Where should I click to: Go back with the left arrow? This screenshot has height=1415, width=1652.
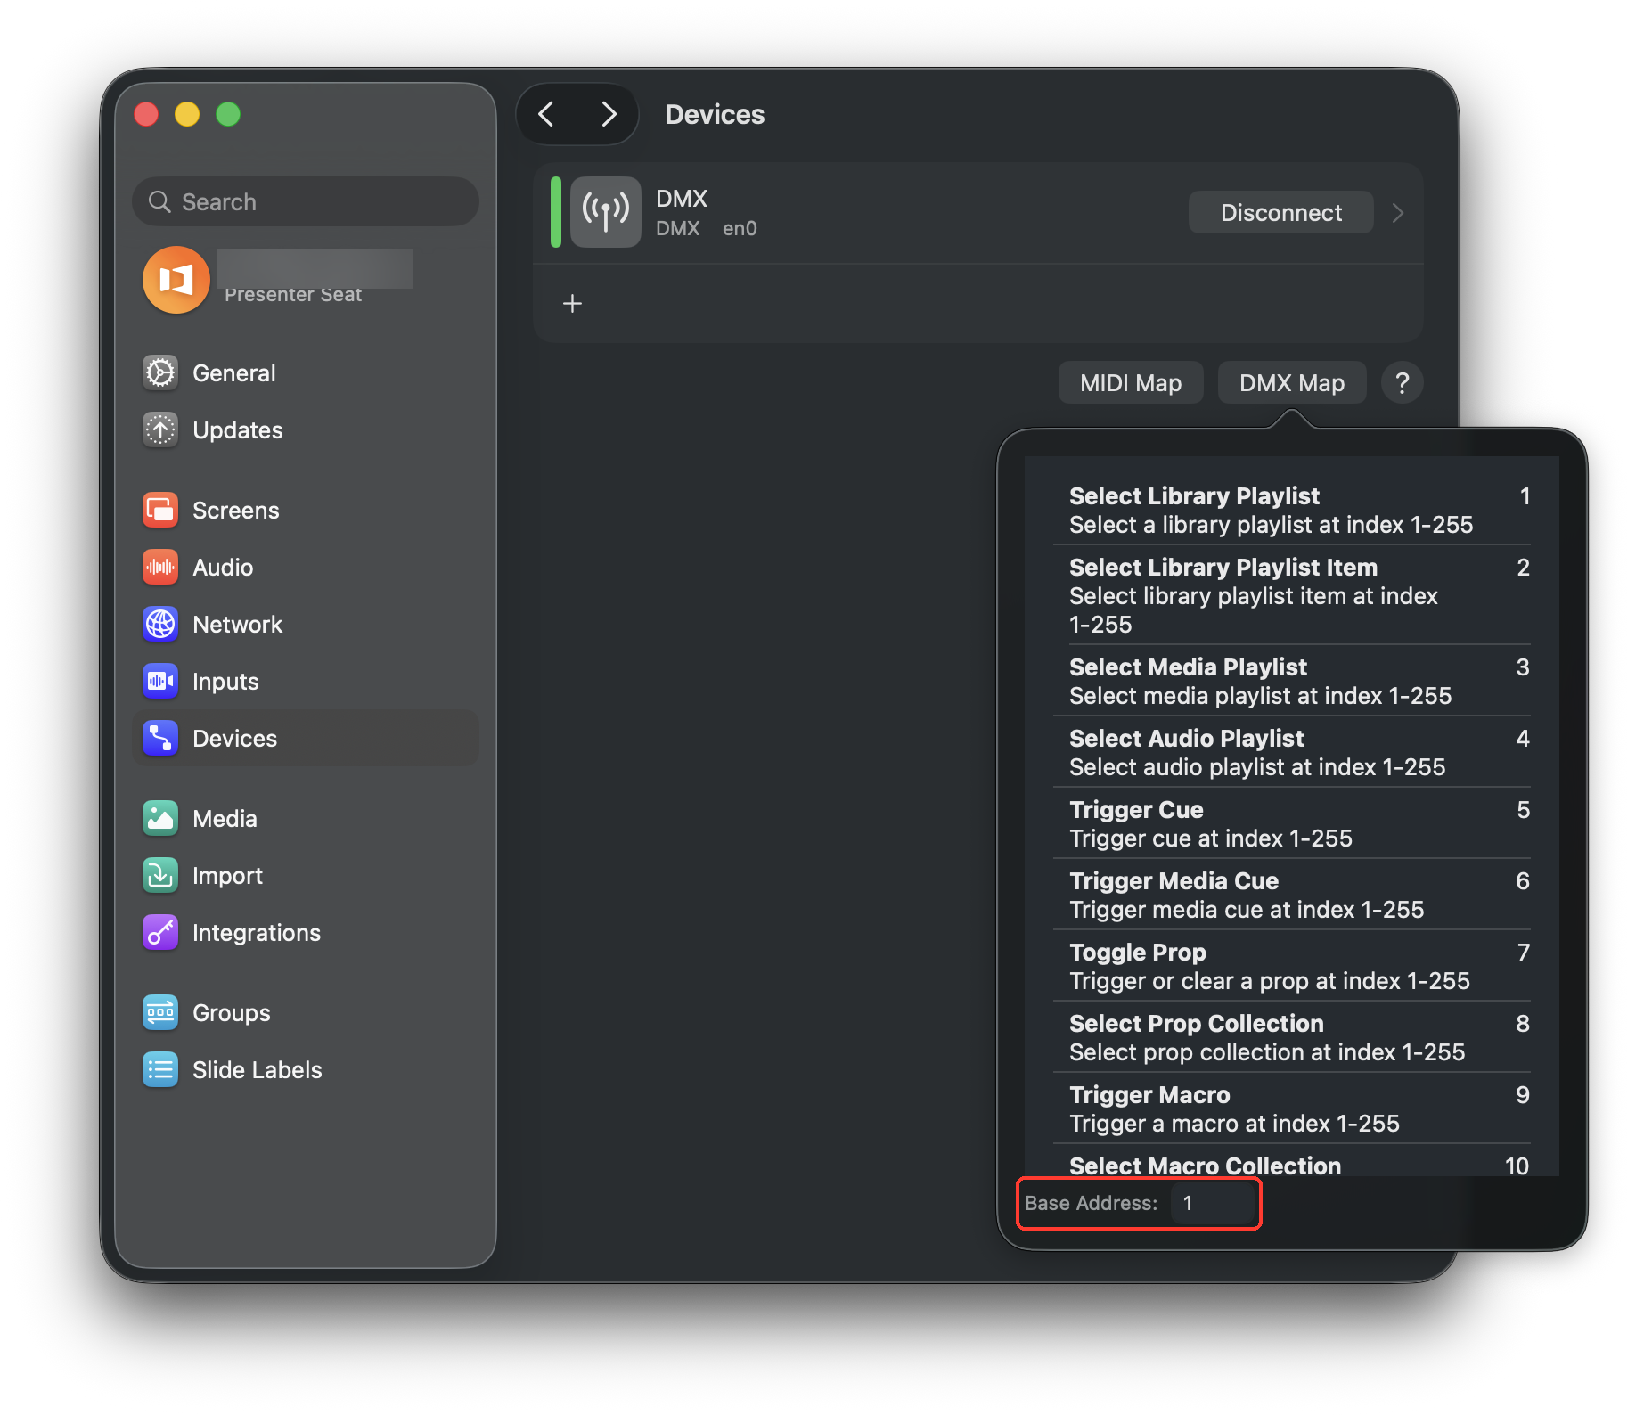click(546, 114)
